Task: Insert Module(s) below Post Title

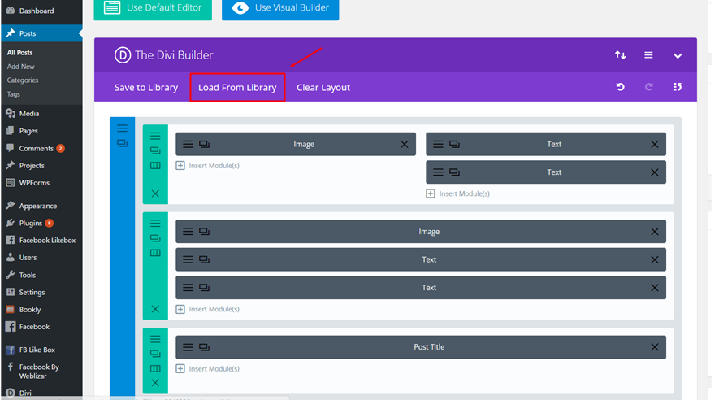Action: [207, 368]
